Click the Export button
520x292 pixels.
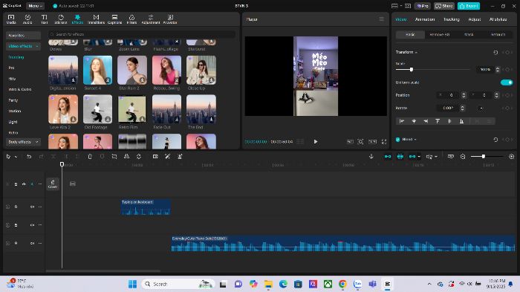coord(469,6)
